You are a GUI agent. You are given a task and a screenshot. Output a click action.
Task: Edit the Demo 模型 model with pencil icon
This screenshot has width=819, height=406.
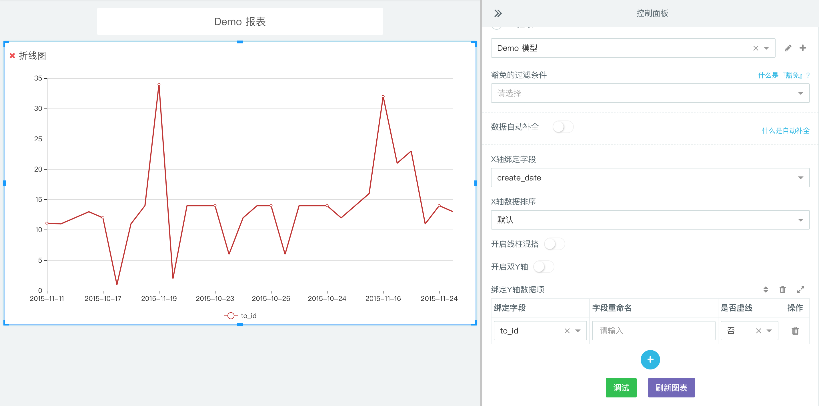(788, 48)
